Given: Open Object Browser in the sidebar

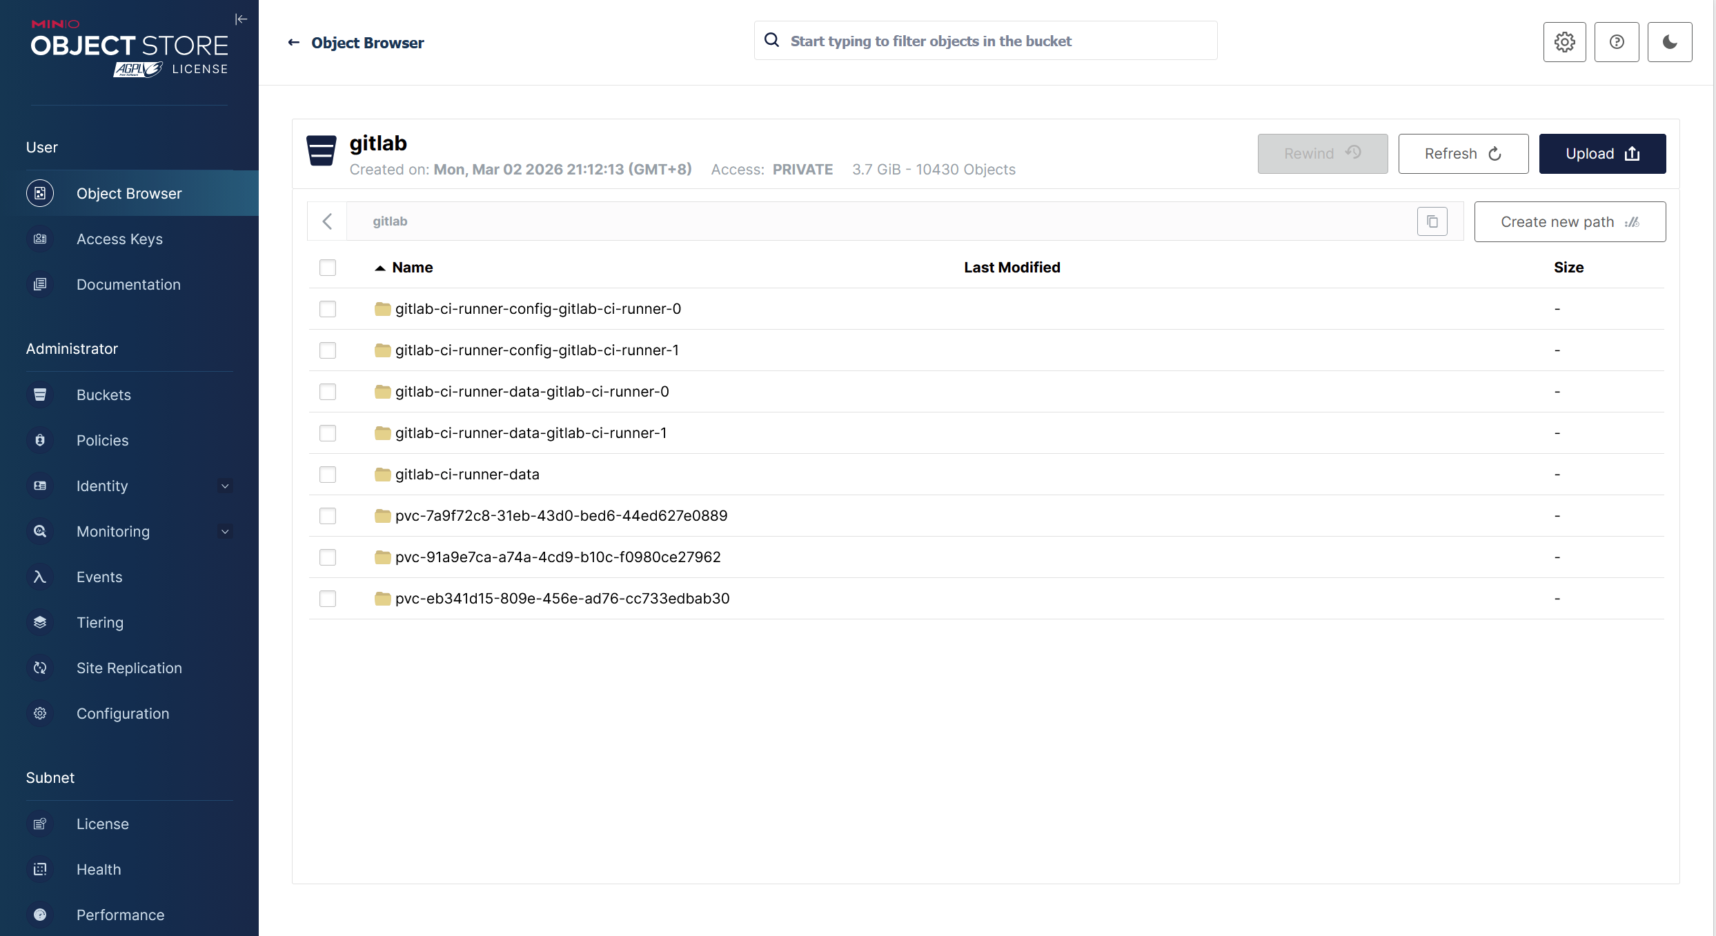Looking at the screenshot, I should click(129, 193).
